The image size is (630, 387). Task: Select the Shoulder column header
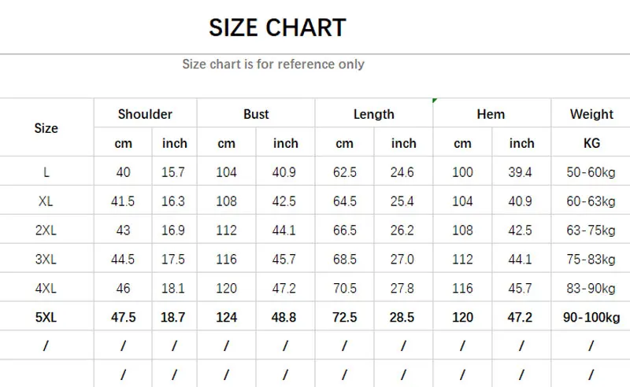coord(145,114)
